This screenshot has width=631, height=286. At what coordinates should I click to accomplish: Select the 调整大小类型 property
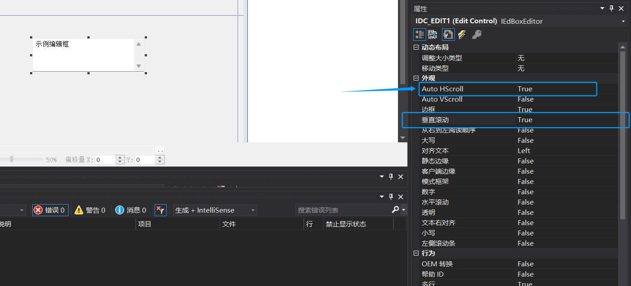[519, 58]
